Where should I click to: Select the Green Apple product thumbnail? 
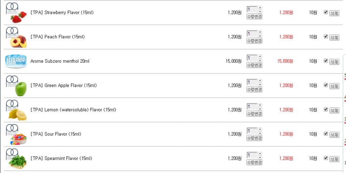point(16,86)
